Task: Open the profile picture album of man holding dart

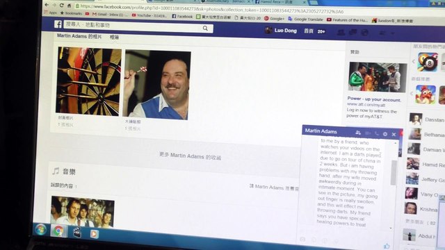Action: click(157, 85)
